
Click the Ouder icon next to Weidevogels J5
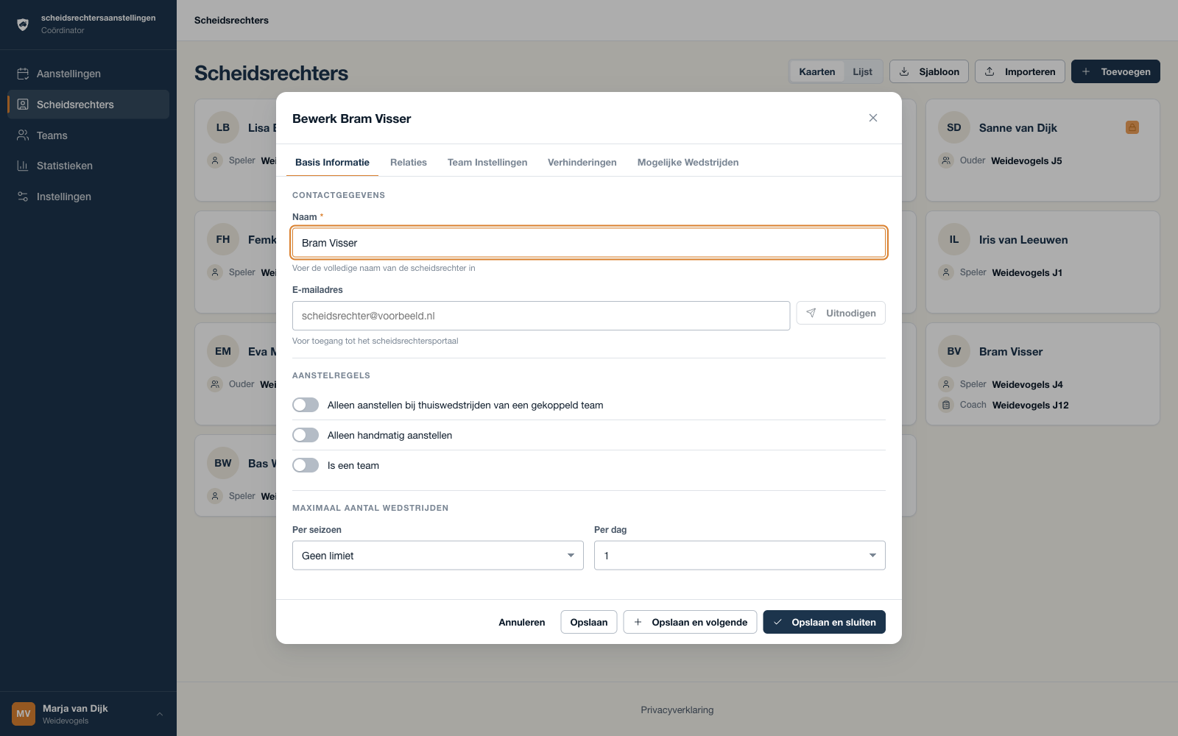tap(946, 160)
